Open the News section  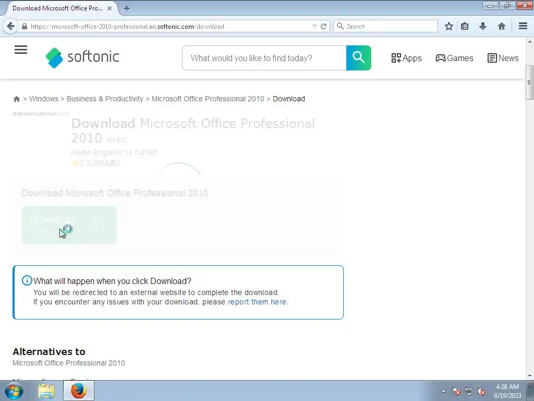(503, 58)
